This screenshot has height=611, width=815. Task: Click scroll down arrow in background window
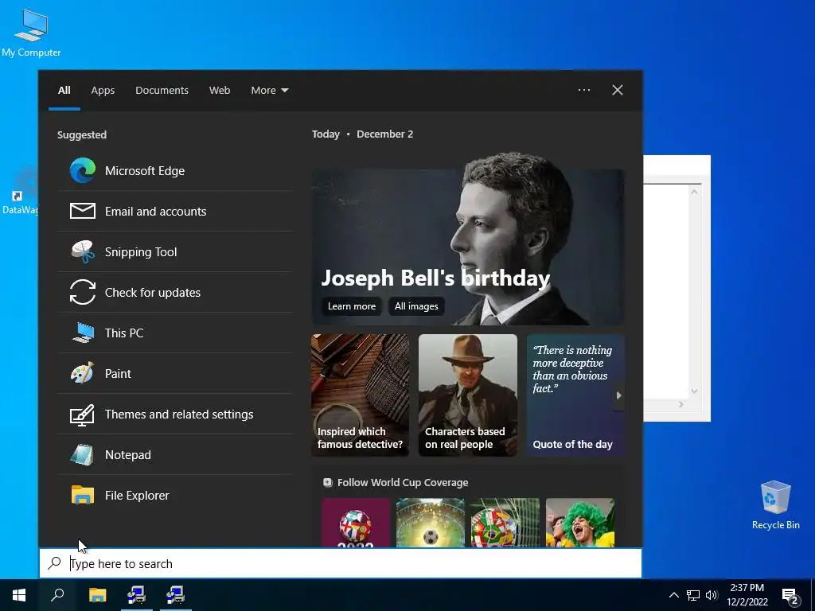coord(694,391)
